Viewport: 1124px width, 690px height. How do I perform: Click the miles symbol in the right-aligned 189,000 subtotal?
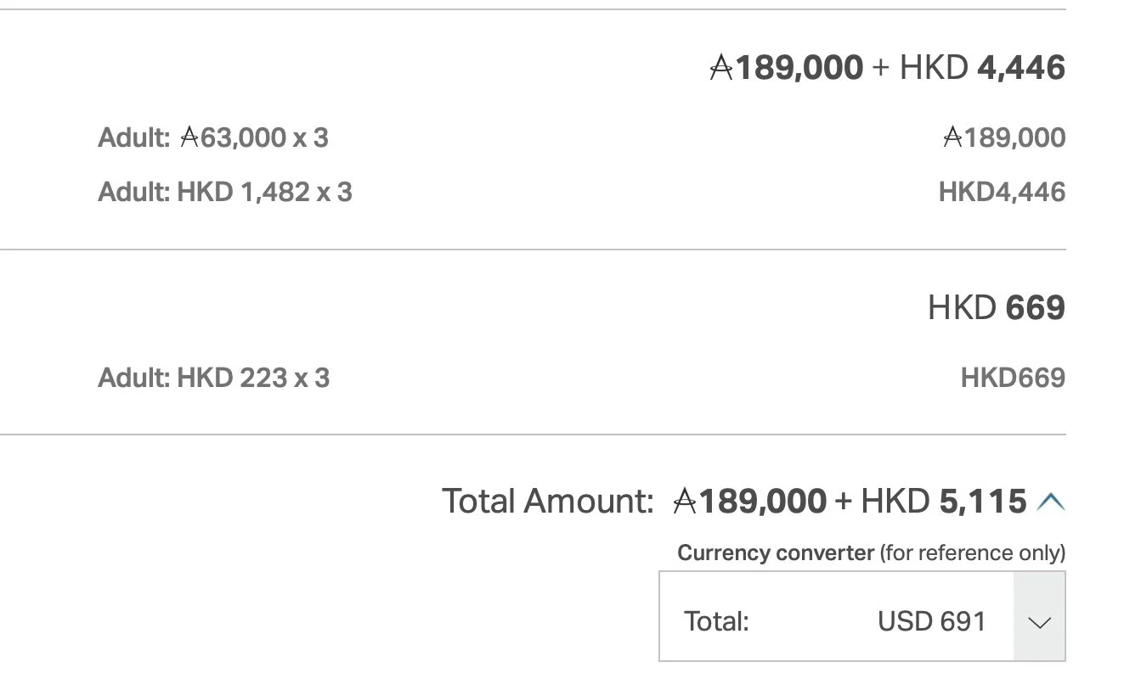point(952,137)
